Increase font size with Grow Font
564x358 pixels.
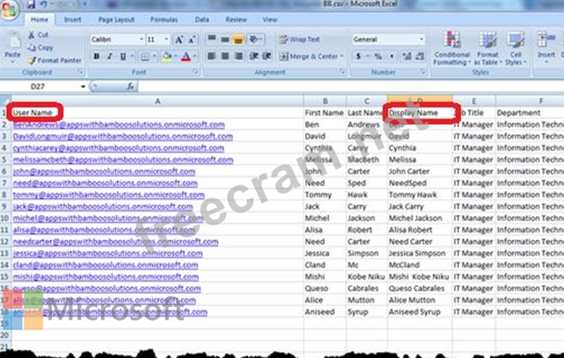point(179,40)
